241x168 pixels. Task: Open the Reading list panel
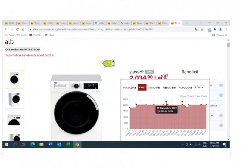[220, 35]
